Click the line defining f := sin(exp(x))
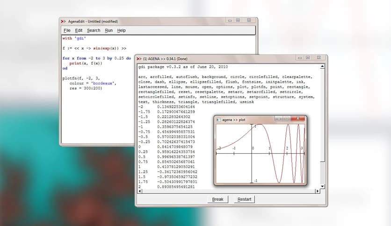The height and width of the screenshot is (226, 391). 94,48
